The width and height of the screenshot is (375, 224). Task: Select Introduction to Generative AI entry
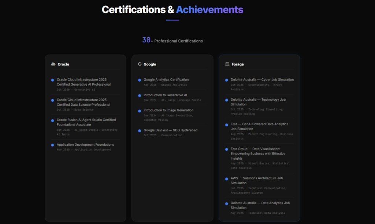[x=172, y=97]
